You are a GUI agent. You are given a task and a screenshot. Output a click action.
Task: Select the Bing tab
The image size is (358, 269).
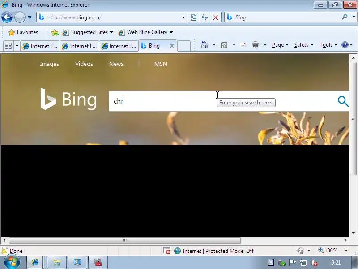pyautogui.click(x=154, y=46)
